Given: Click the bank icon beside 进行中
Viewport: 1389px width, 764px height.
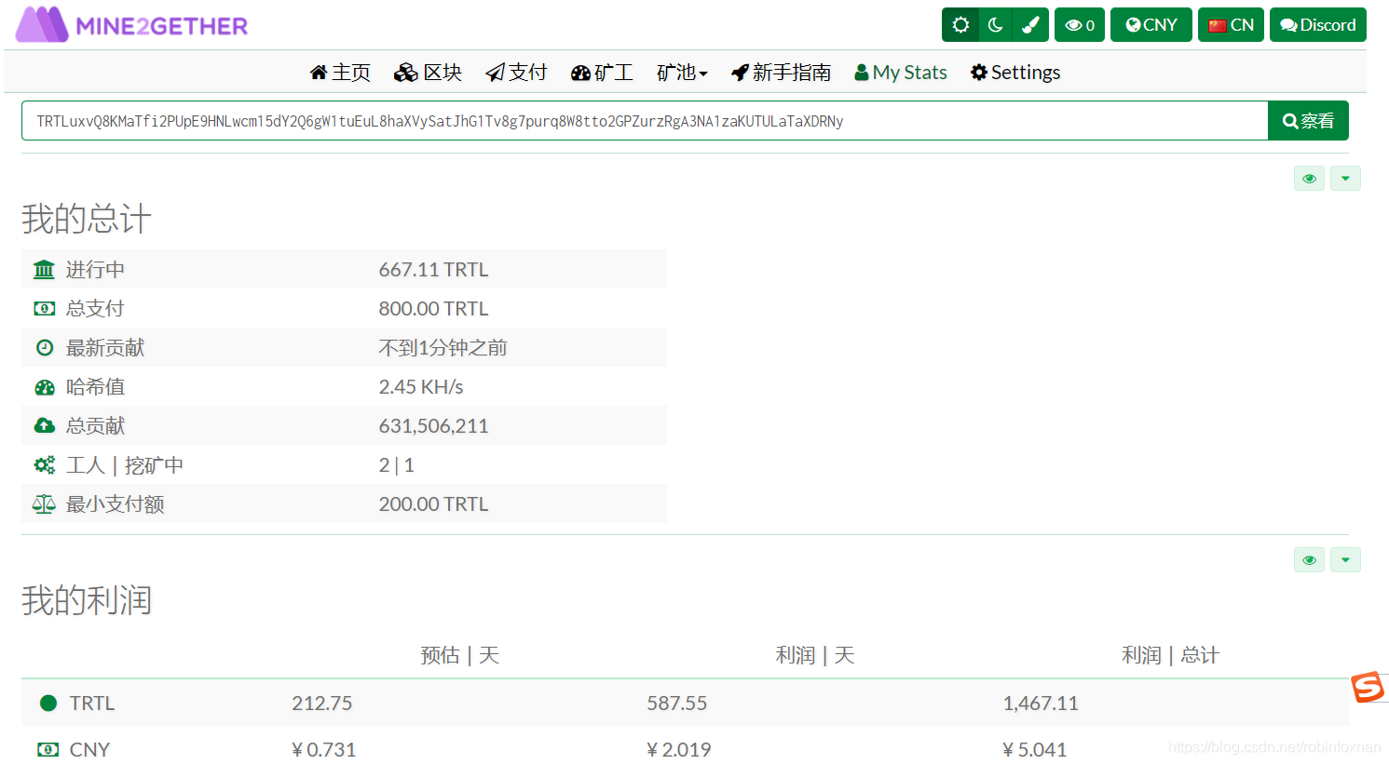Looking at the screenshot, I should [44, 270].
